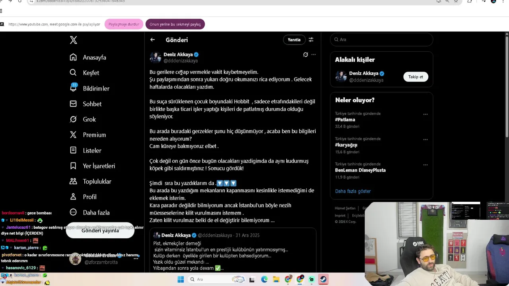509x286 pixels.
Task: Open the Sohbet menu label
Action: 92,104
